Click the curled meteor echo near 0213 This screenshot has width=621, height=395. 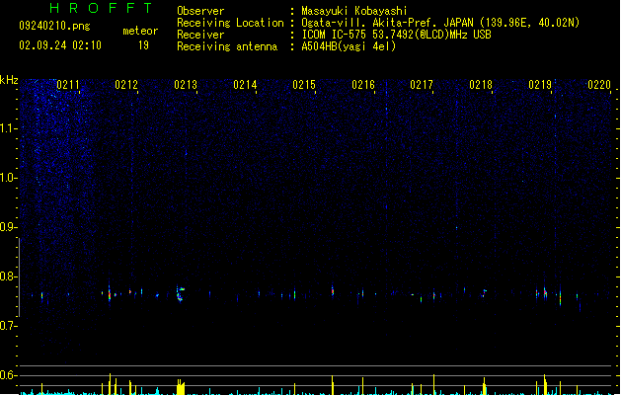(x=181, y=294)
